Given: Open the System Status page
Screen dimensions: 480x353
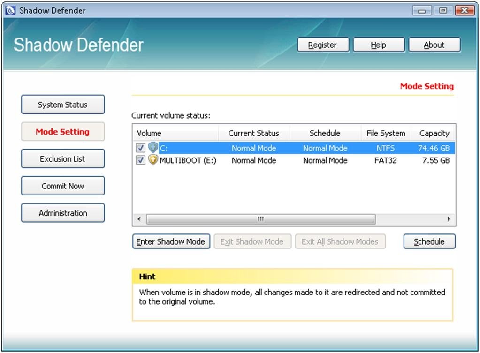Looking at the screenshot, I should tap(63, 105).
